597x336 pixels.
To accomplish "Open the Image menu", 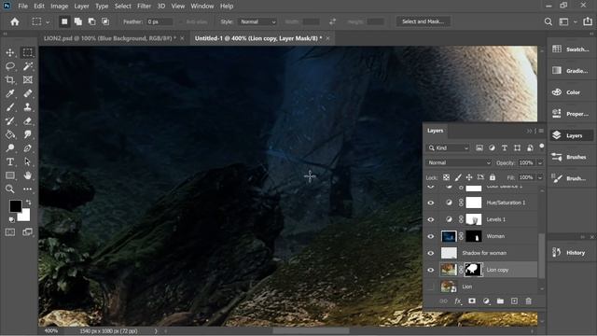I will pos(59,7).
